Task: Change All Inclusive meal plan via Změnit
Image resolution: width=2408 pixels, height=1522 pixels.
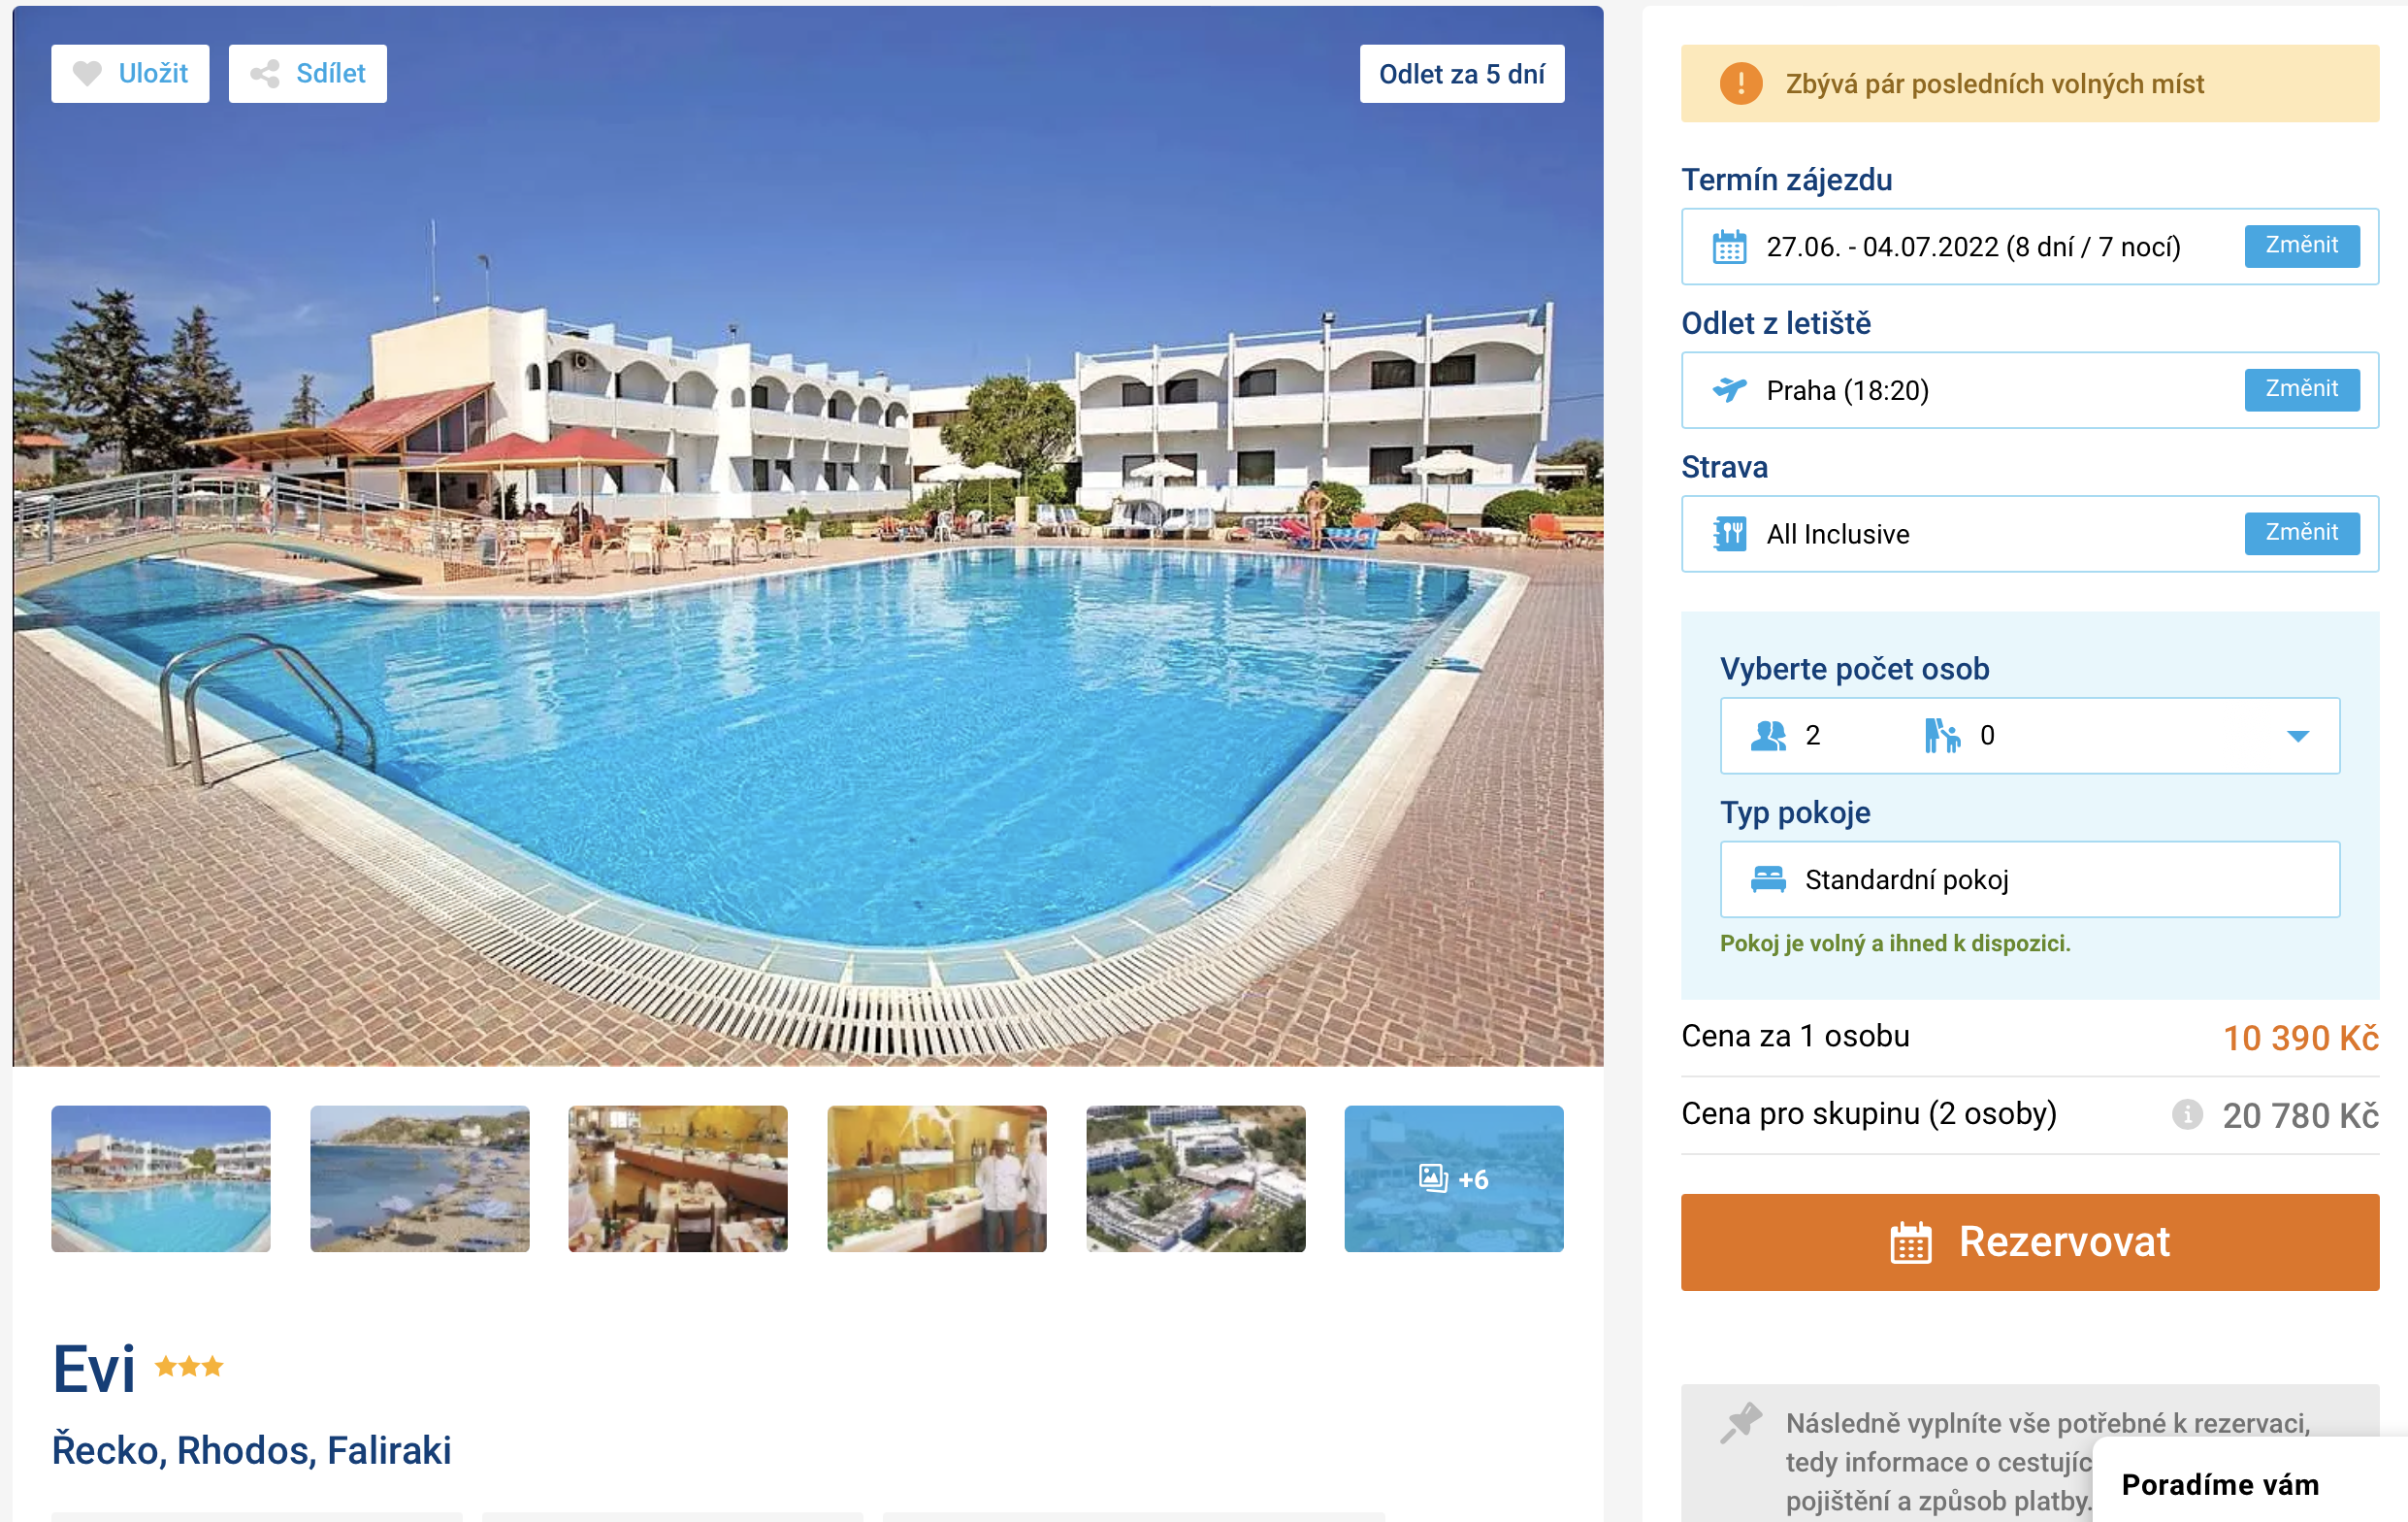Action: tap(2301, 533)
